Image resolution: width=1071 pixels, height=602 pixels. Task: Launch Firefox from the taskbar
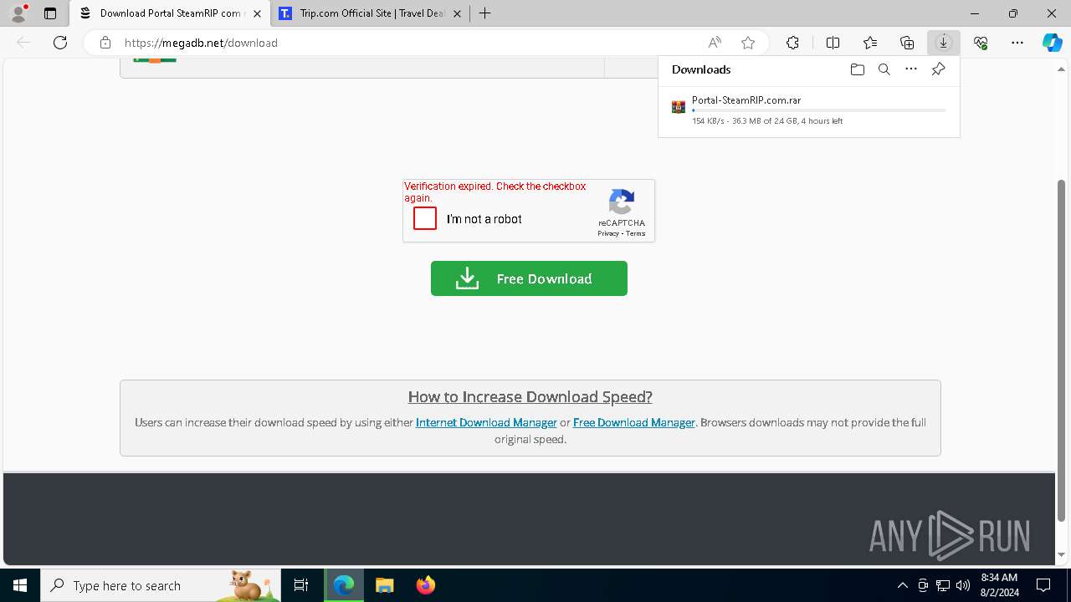click(425, 585)
